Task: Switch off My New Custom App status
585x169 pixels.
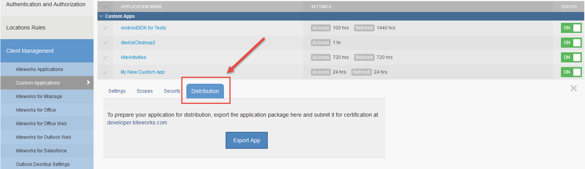Action: click(x=571, y=72)
